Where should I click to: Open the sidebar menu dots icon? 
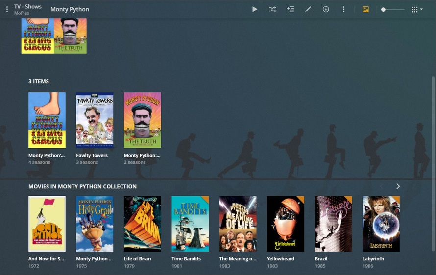pyautogui.click(x=7, y=9)
